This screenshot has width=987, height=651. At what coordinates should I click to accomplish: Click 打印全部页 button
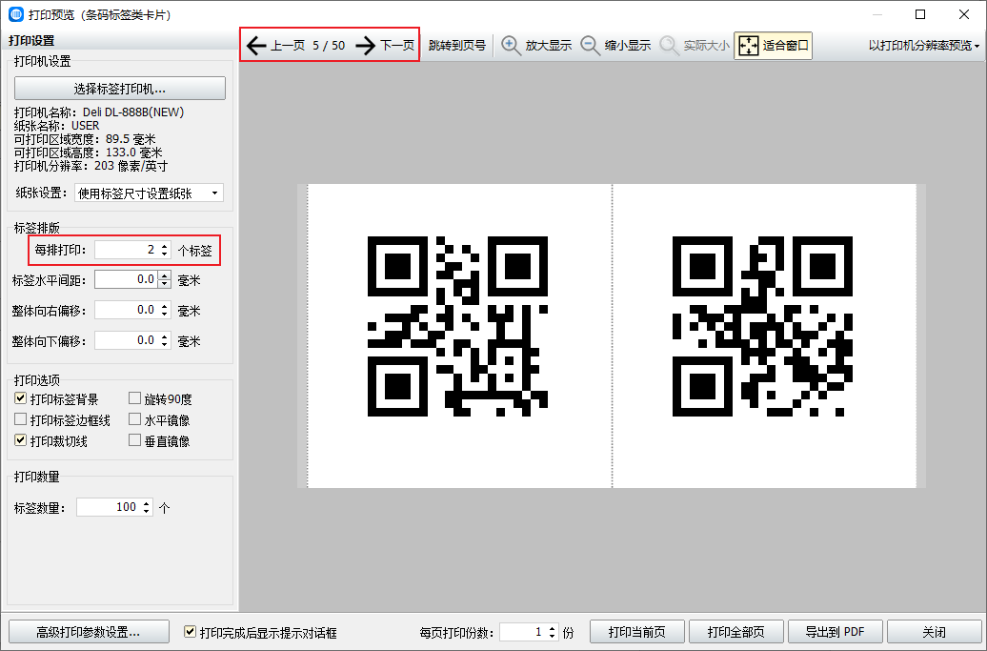[735, 632]
